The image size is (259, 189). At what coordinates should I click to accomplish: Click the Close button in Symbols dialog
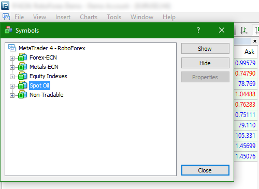205,170
